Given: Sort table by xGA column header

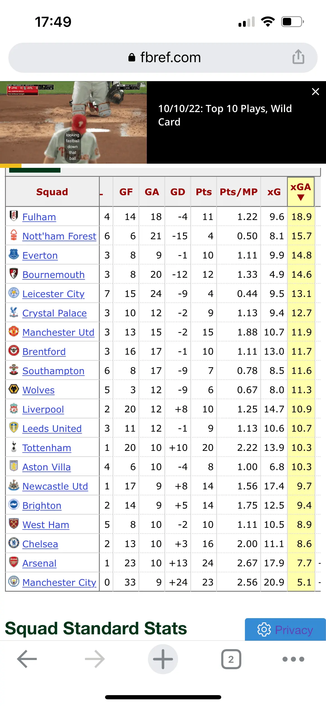Looking at the screenshot, I should tap(300, 192).
